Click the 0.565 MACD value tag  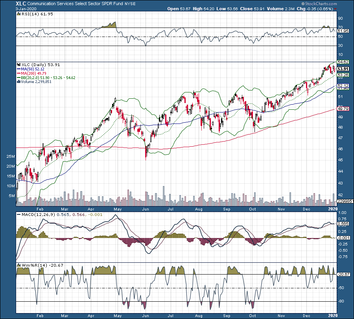(x=343, y=224)
